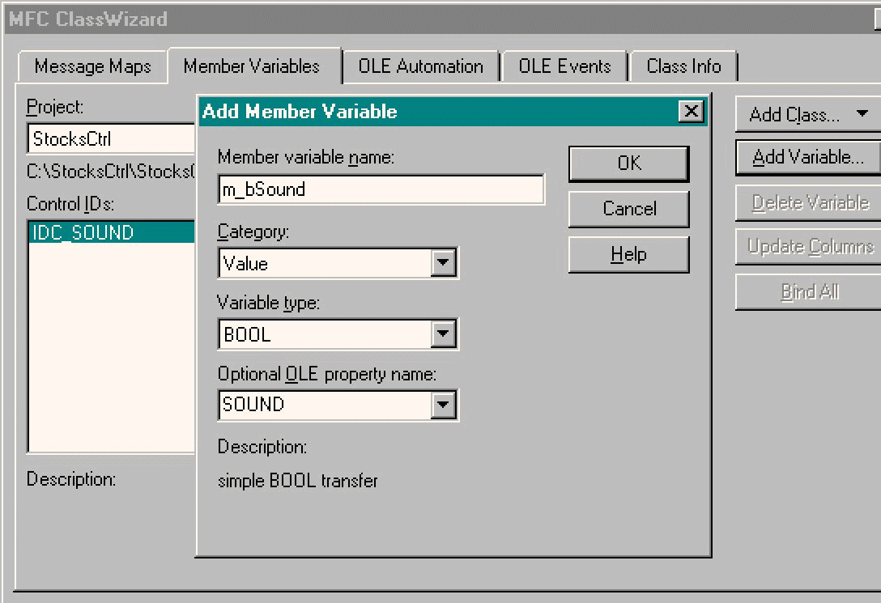Go to the OLE Events tab
881x603 pixels.
pos(564,66)
